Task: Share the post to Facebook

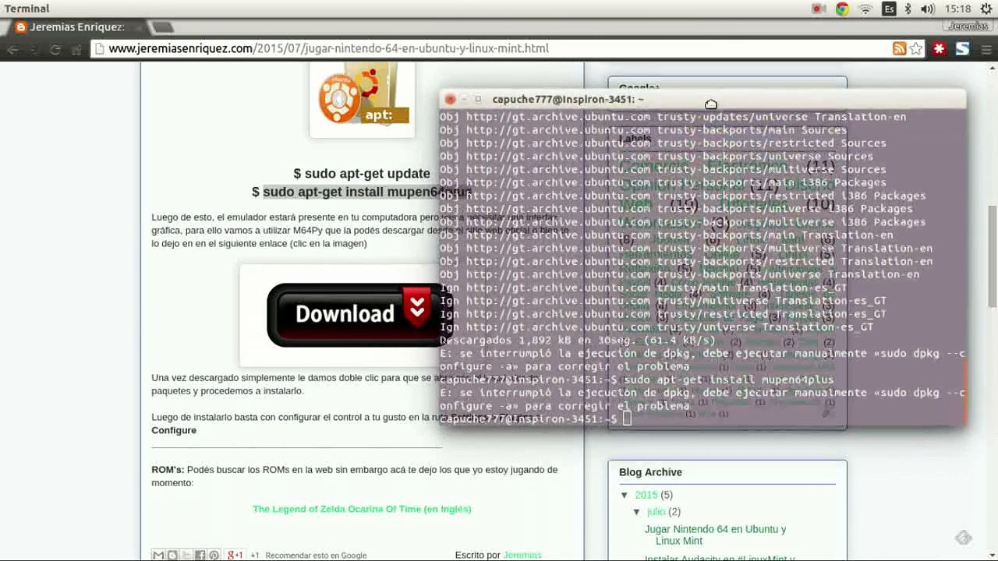Action: (200, 556)
